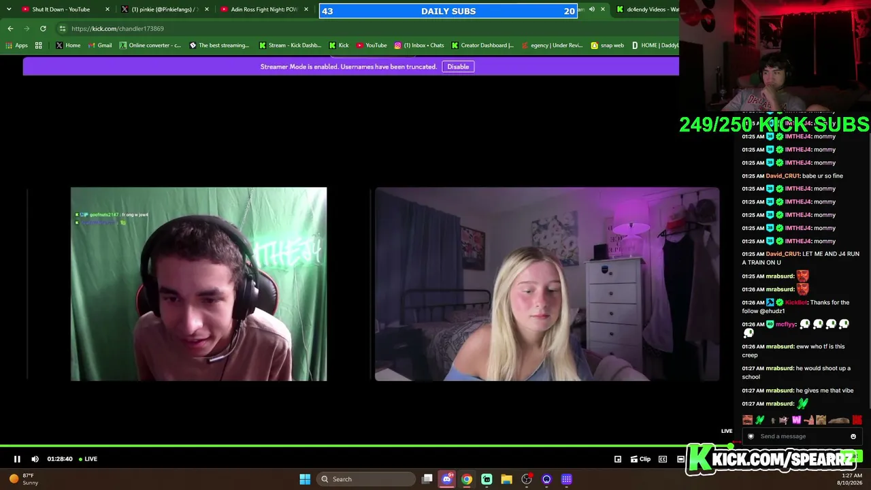Click the blonde streamer's webcam video
This screenshot has width=871, height=490.
pyautogui.click(x=547, y=284)
